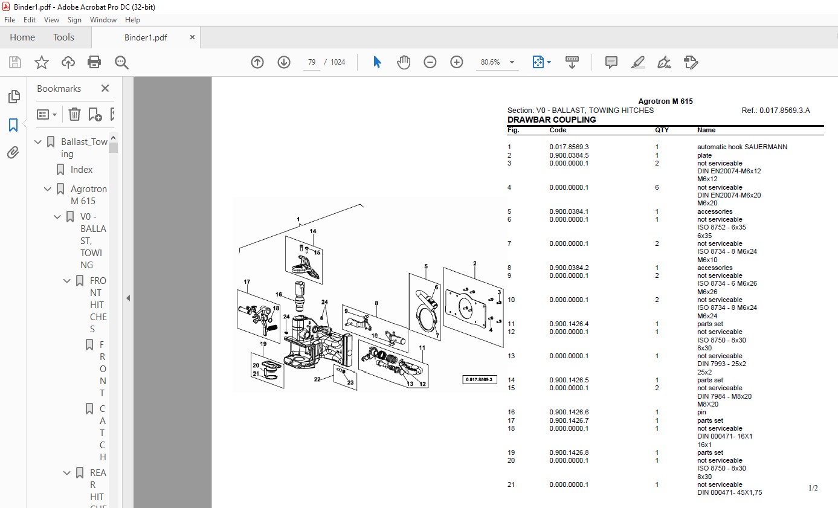838x508 pixels.
Task: Close the Bookmarks panel
Action: click(105, 89)
